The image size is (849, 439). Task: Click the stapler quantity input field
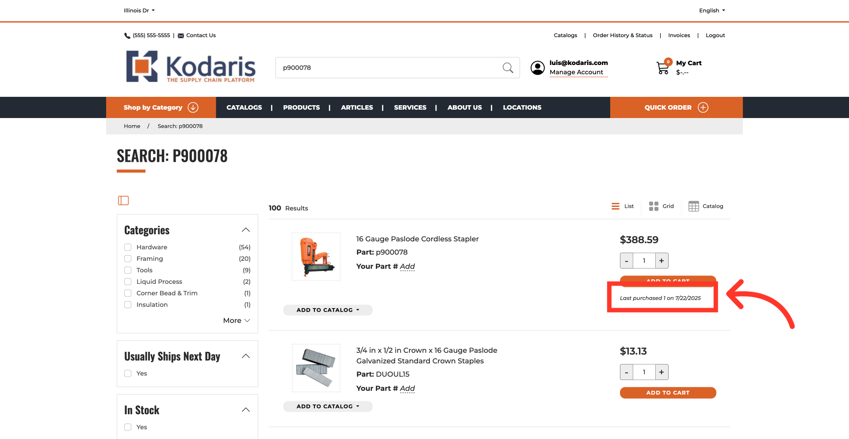[644, 261]
